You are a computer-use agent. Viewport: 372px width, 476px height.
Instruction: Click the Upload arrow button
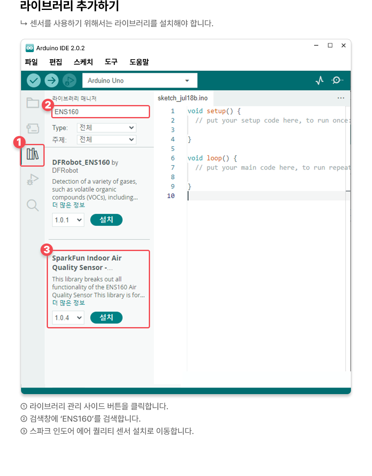[52, 80]
